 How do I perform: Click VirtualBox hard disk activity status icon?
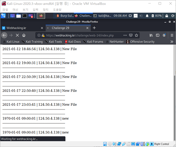tap(105, 144)
